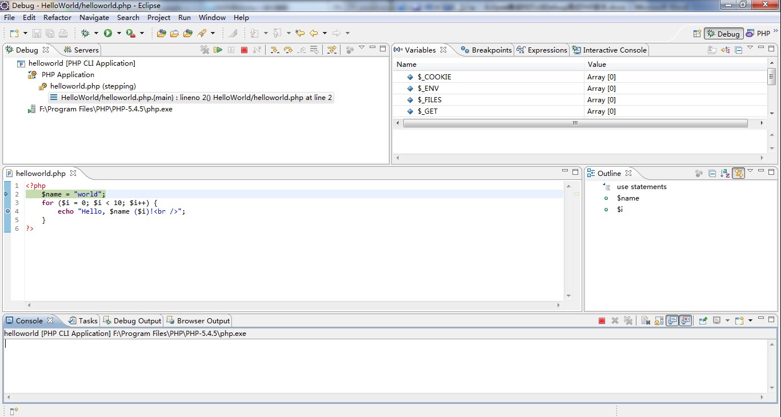This screenshot has width=781, height=417.
Task: Click the Resume button in Debug view
Action: pyautogui.click(x=218, y=50)
